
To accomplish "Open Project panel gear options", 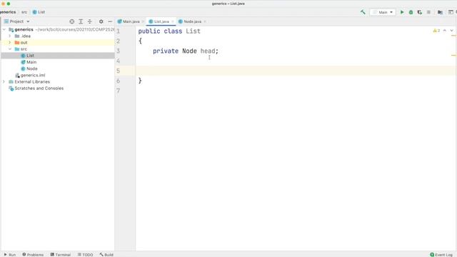I will [101, 21].
